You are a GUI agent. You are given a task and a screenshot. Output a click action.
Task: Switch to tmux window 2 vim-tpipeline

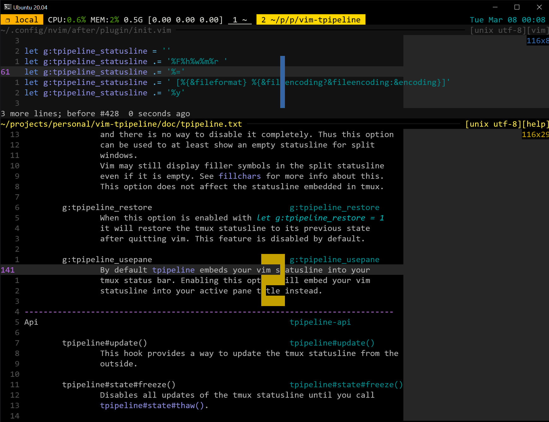pos(311,20)
